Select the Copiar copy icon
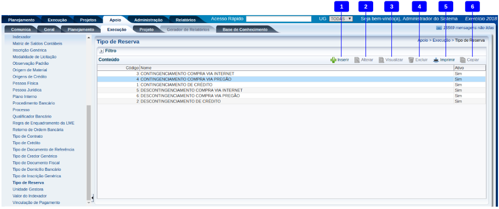Image resolution: width=499 pixels, height=209 pixels. click(x=462, y=60)
